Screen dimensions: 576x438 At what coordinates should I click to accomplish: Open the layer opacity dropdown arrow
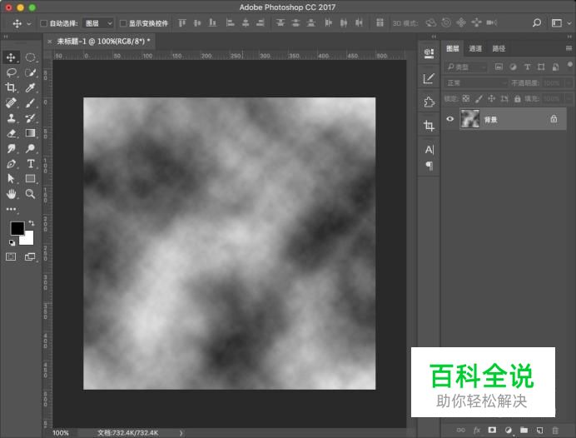[569, 83]
